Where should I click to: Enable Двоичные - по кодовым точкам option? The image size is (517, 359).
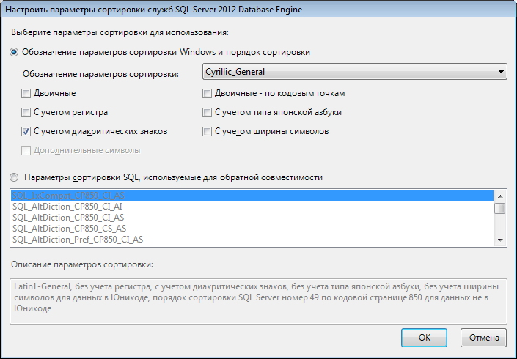point(208,94)
